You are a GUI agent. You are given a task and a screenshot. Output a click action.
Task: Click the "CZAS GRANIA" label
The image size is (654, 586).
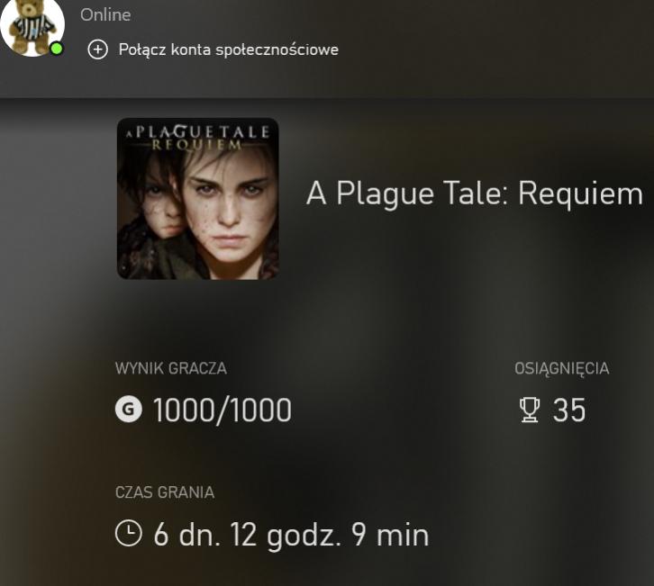[165, 492]
